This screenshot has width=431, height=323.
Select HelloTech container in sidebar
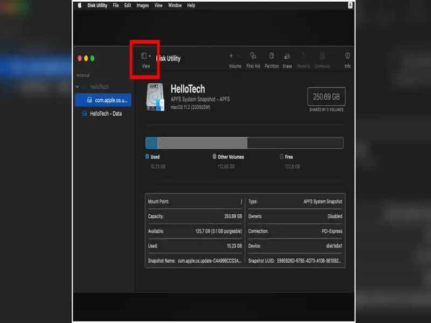point(99,87)
